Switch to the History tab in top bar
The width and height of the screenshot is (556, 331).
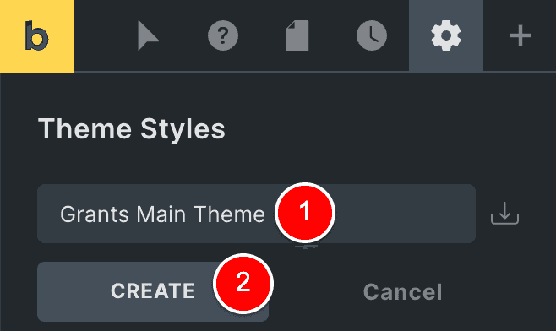coord(372,35)
